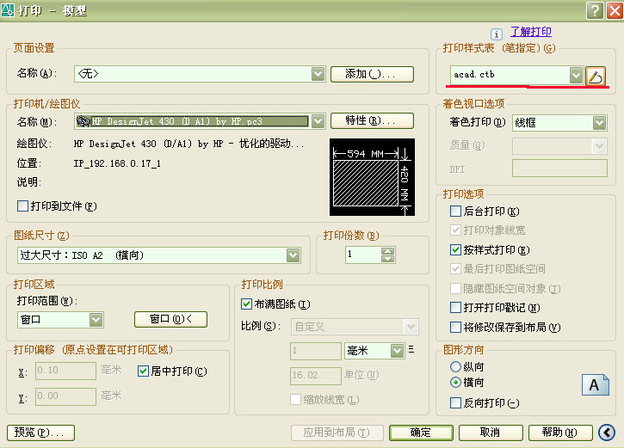624x448 pixels.
Task: Click the paper size preview thumbnail 594 MM
Action: (x=372, y=177)
